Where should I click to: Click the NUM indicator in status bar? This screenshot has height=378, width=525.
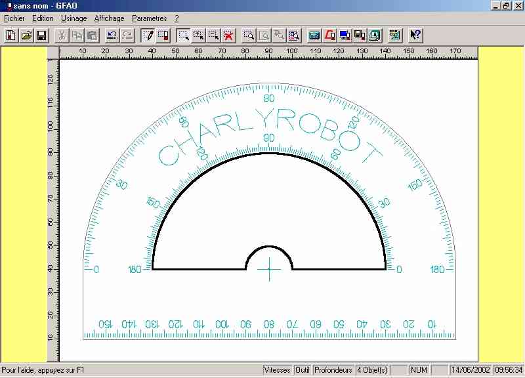click(419, 370)
